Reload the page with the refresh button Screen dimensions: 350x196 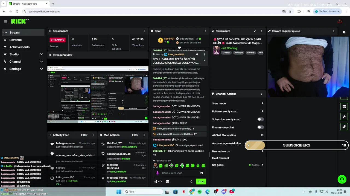[17, 11]
